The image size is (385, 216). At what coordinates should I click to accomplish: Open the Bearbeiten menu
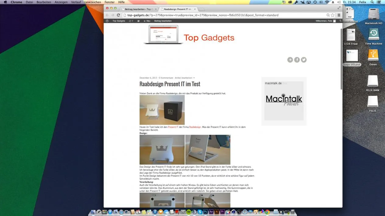44,2
